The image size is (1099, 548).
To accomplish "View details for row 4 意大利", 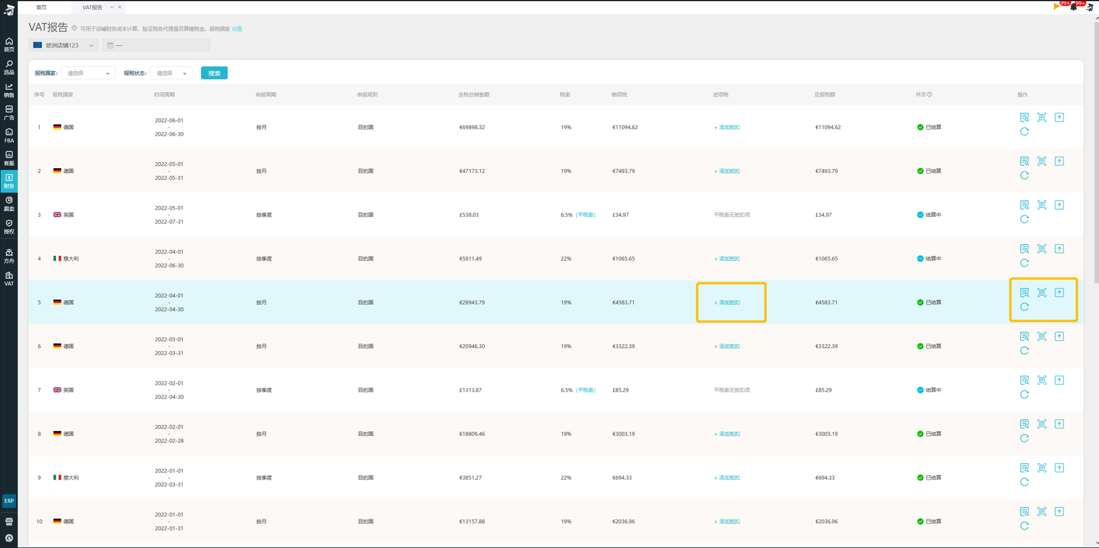I will (1024, 249).
